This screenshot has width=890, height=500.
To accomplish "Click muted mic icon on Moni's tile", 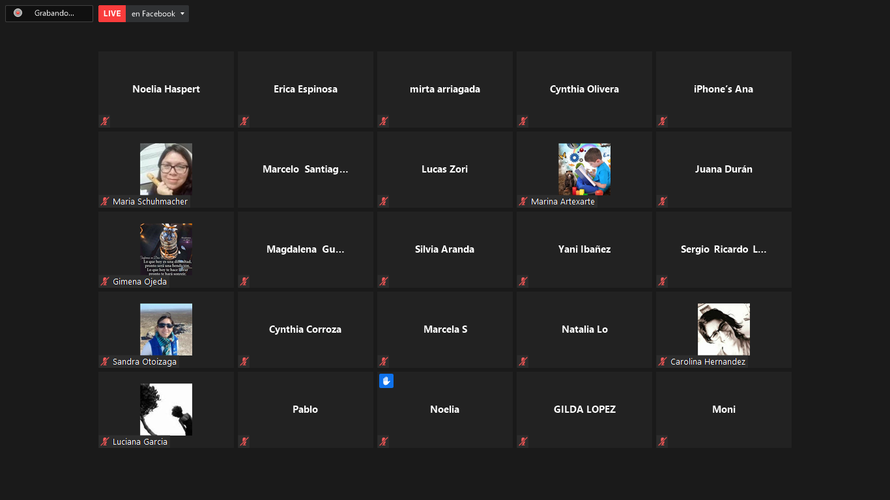I will [662, 441].
